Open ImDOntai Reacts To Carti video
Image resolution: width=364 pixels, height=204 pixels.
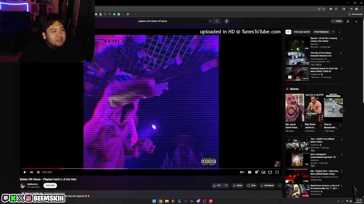pos(324,70)
